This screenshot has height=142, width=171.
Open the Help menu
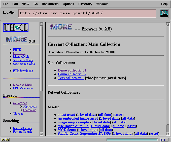tap(164, 4)
